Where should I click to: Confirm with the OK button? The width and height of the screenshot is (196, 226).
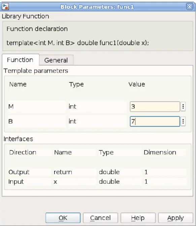pos(63,218)
